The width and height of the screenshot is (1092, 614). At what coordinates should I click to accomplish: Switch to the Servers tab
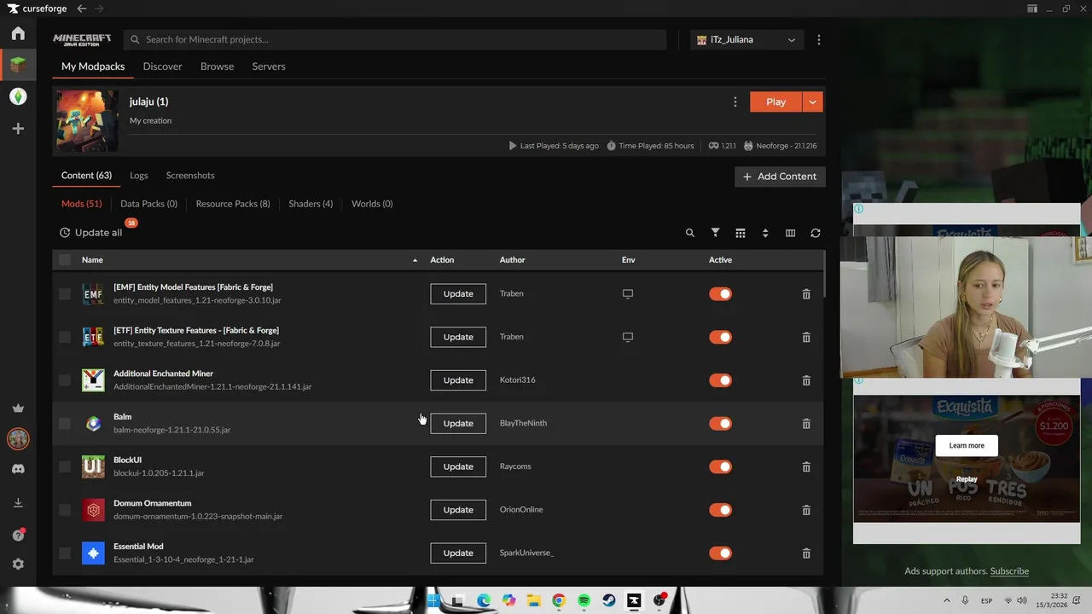[x=269, y=67]
